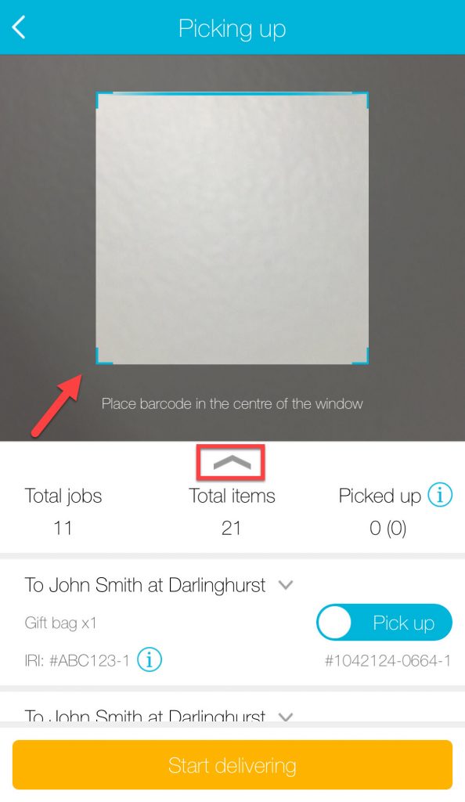Tap the Picking up header title
This screenshot has height=802, width=465.
click(x=232, y=29)
